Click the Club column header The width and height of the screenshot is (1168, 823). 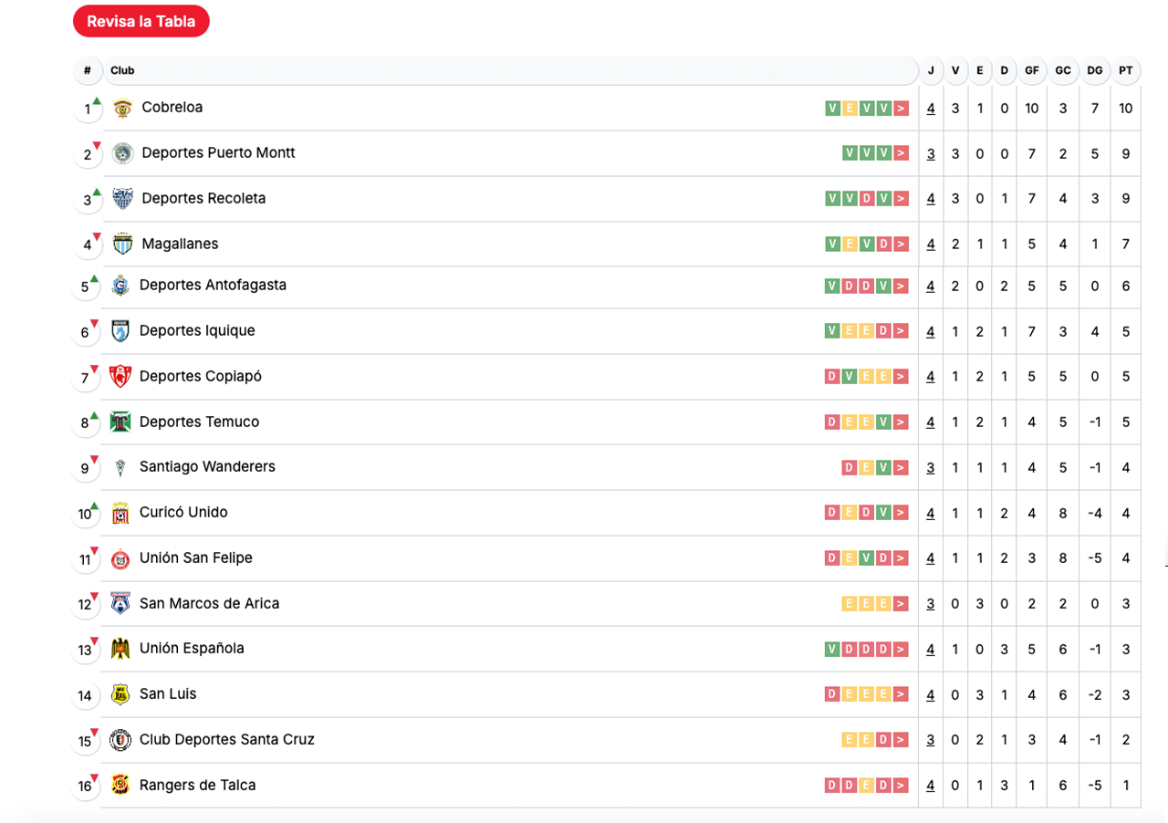[x=122, y=70]
